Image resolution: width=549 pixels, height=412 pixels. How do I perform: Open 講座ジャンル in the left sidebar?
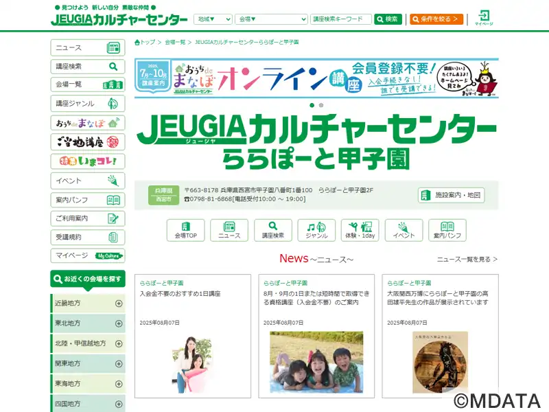[x=88, y=104]
